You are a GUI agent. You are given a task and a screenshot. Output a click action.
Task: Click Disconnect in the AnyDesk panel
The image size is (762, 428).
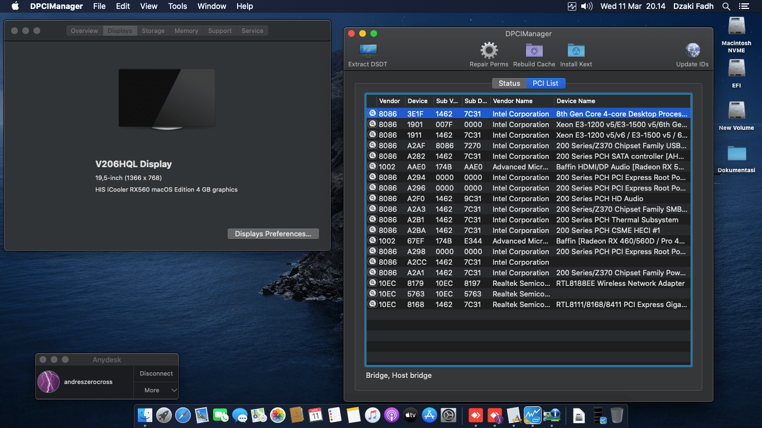(156, 373)
